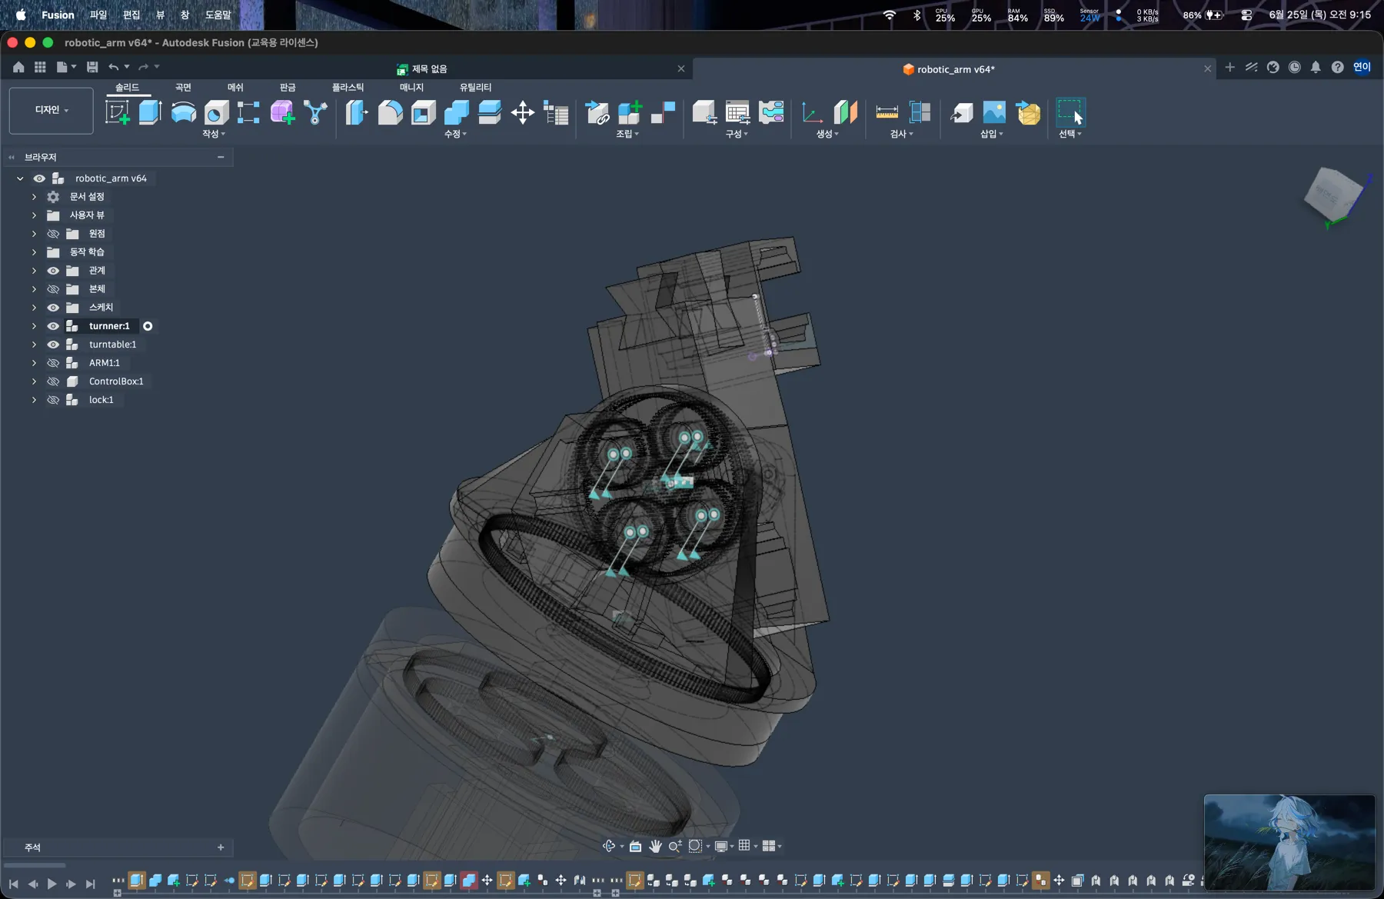The width and height of the screenshot is (1384, 899).
Task: Select the Fillet tool icon
Action: point(391,112)
